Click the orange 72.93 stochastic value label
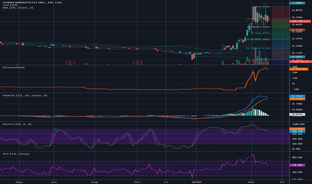This screenshot has width=312, height=184. tap(297, 129)
